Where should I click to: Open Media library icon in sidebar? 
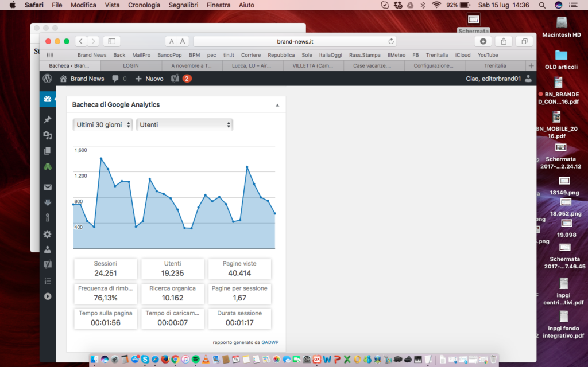47,135
